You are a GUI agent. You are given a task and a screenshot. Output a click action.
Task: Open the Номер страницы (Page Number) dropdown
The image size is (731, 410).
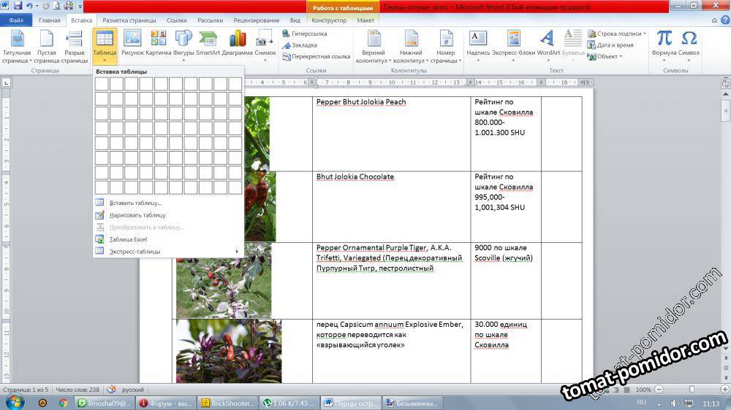click(x=445, y=45)
